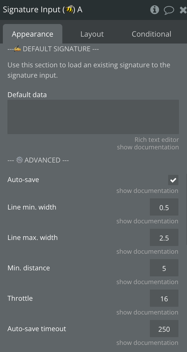Open the Rich text editor link
Image resolution: width=187 pixels, height=352 pixels.
(157, 140)
